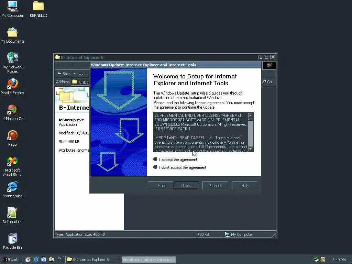352x264 pixels.
Task: Cancel the Internet Explorer setup
Action: click(x=215, y=185)
